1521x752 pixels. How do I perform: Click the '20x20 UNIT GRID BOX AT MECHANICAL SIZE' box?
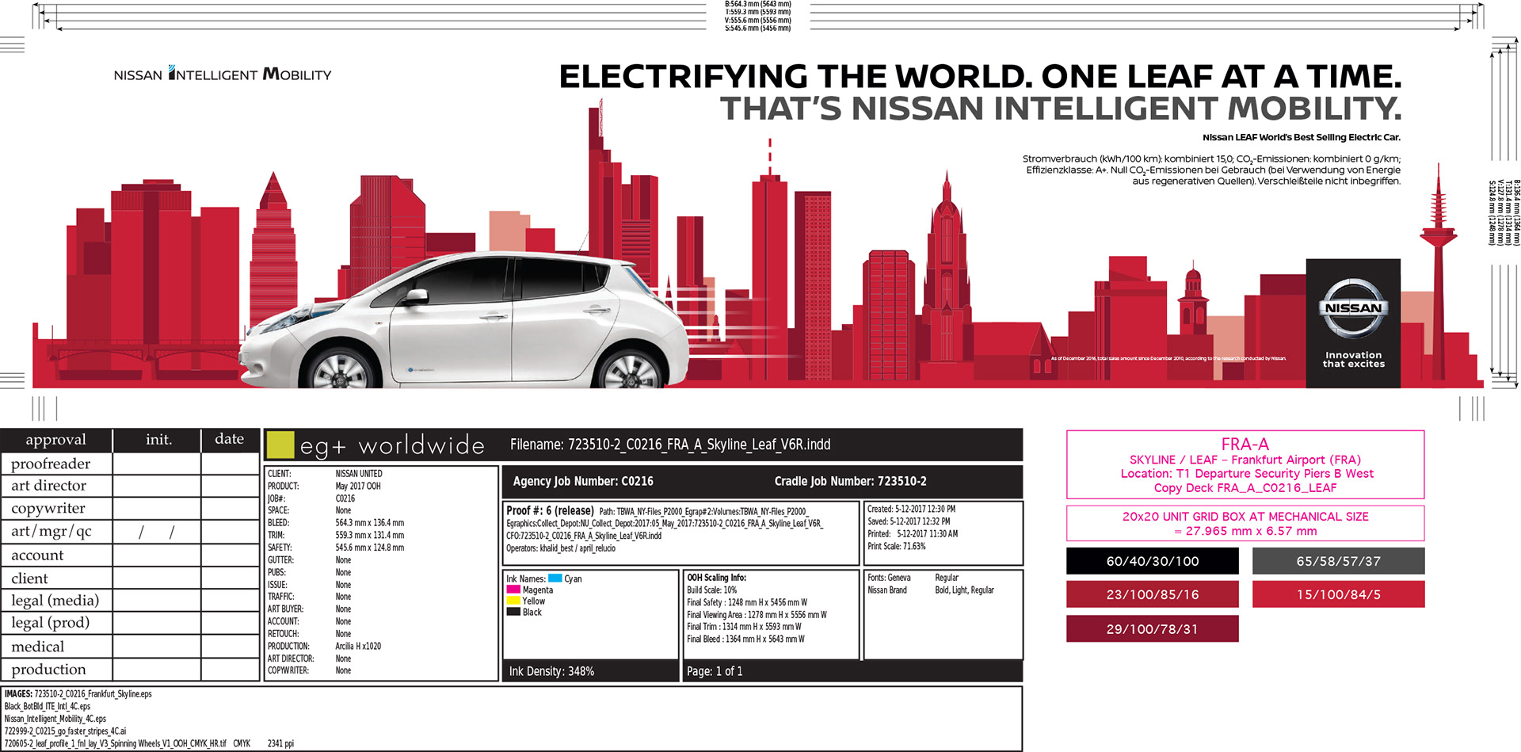point(1245,523)
